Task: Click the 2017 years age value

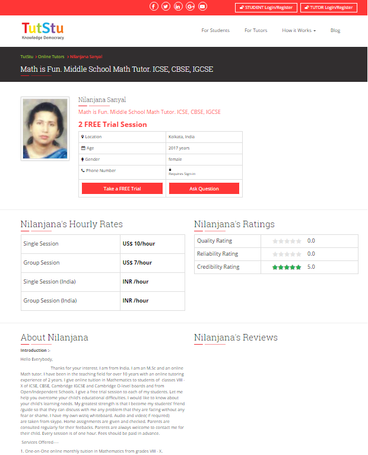Action: [x=179, y=148]
